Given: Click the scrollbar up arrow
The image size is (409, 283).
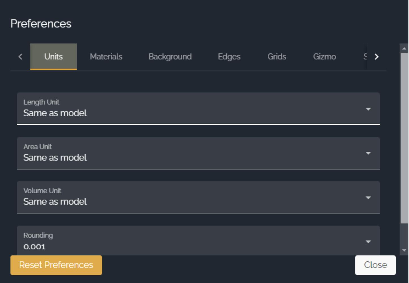Looking at the screenshot, I should [x=404, y=48].
